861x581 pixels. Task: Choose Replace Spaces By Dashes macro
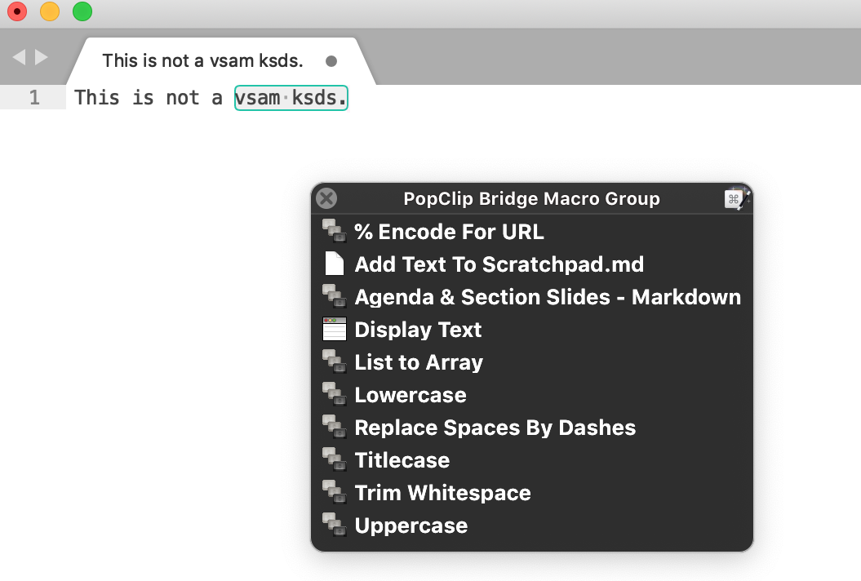pyautogui.click(x=495, y=428)
